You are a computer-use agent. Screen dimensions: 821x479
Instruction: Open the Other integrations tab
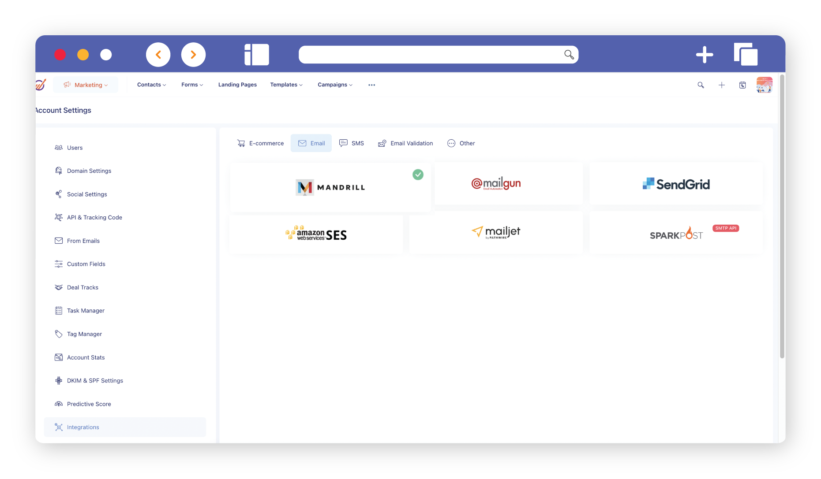click(461, 143)
